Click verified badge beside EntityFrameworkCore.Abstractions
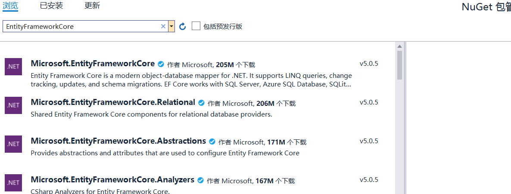This screenshot has height=194, width=511. click(x=212, y=142)
